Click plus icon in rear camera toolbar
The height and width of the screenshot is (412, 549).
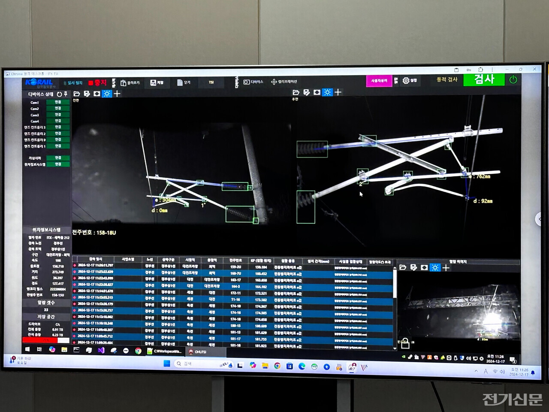point(338,92)
